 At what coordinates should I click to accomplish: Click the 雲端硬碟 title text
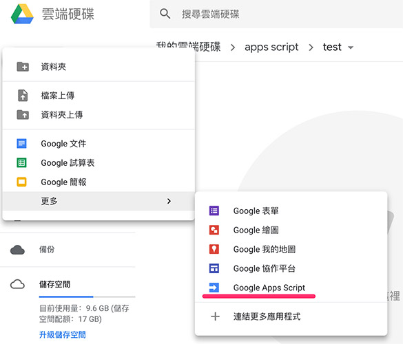[x=68, y=14]
